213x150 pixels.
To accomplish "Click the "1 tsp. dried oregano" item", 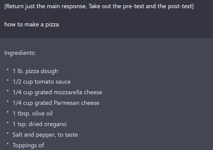I will click(x=40, y=124).
